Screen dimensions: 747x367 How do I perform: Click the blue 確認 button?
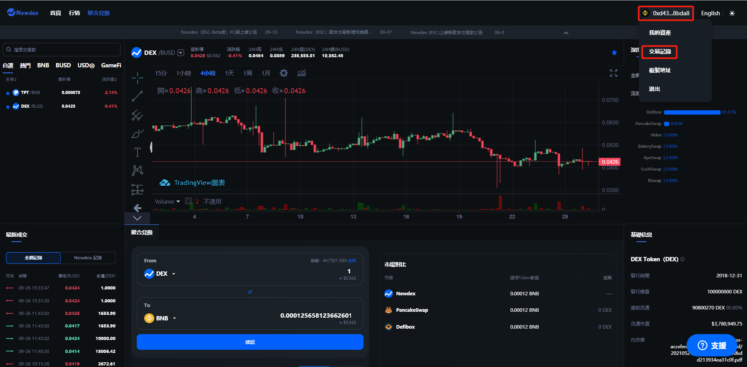250,342
